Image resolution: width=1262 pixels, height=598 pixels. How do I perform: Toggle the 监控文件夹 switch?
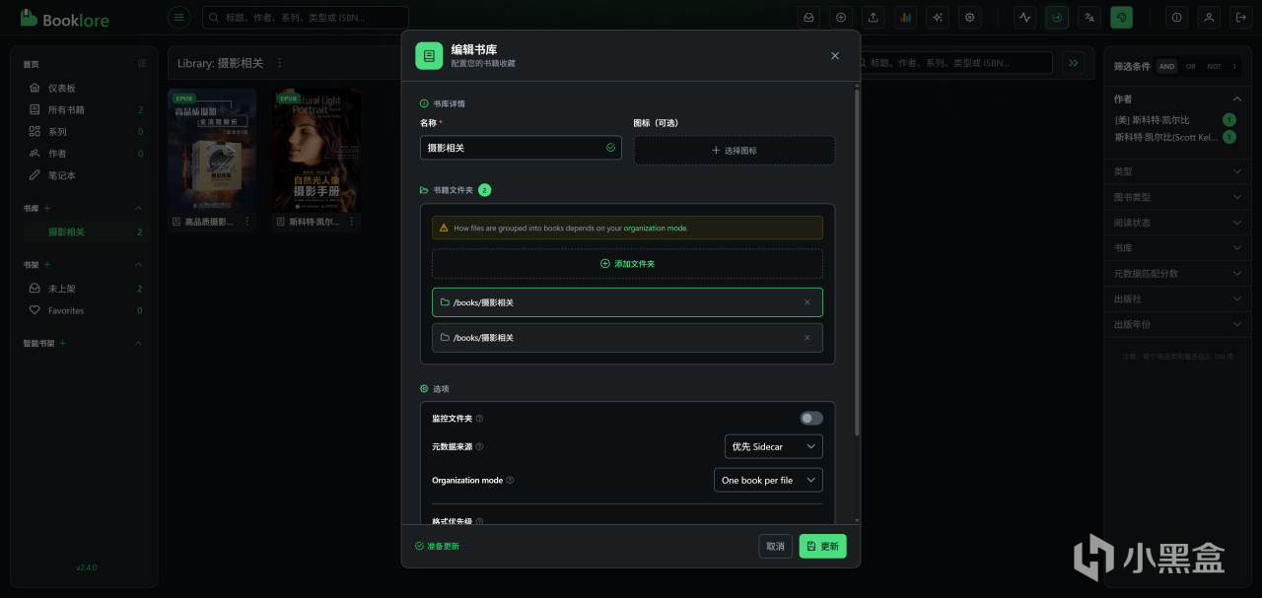[x=811, y=418]
